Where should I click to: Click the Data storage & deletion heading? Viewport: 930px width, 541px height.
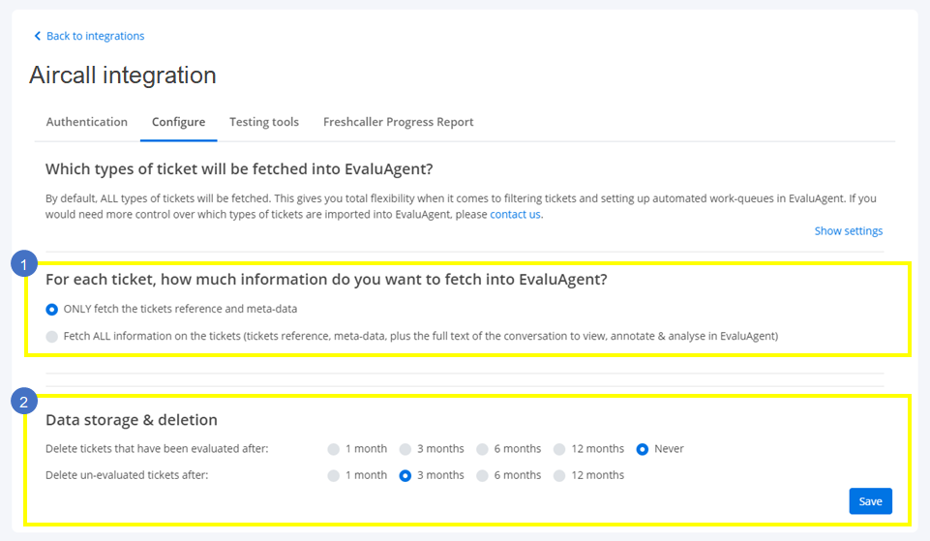point(132,420)
